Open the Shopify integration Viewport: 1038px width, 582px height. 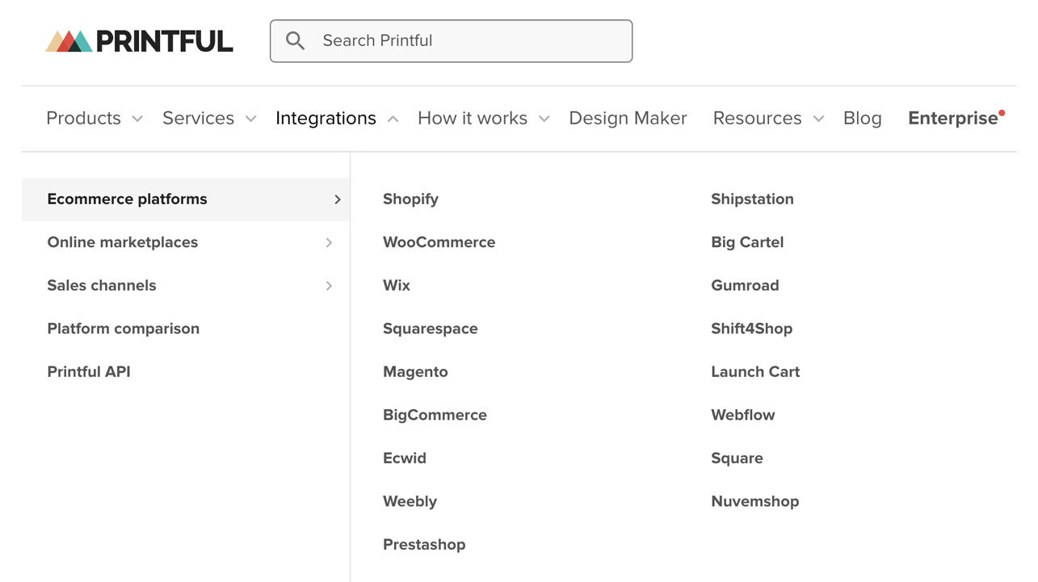coord(410,199)
